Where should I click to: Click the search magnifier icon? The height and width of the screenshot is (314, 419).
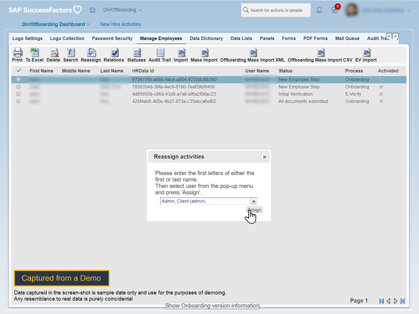pos(246,10)
